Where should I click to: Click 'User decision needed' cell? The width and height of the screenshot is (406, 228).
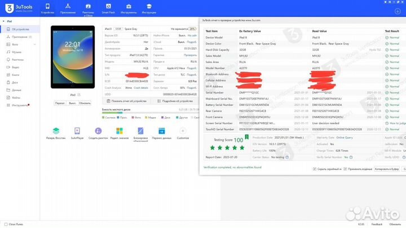(x=326, y=123)
